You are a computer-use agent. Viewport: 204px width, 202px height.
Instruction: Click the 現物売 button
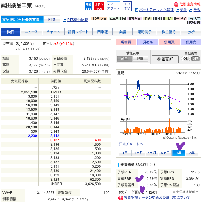pyautogui.click(x=148, y=42)
